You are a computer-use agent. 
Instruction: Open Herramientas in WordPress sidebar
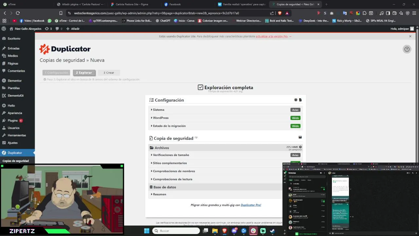pyautogui.click(x=17, y=135)
